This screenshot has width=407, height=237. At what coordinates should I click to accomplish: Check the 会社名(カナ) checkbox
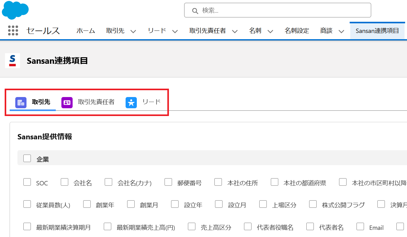108,182
